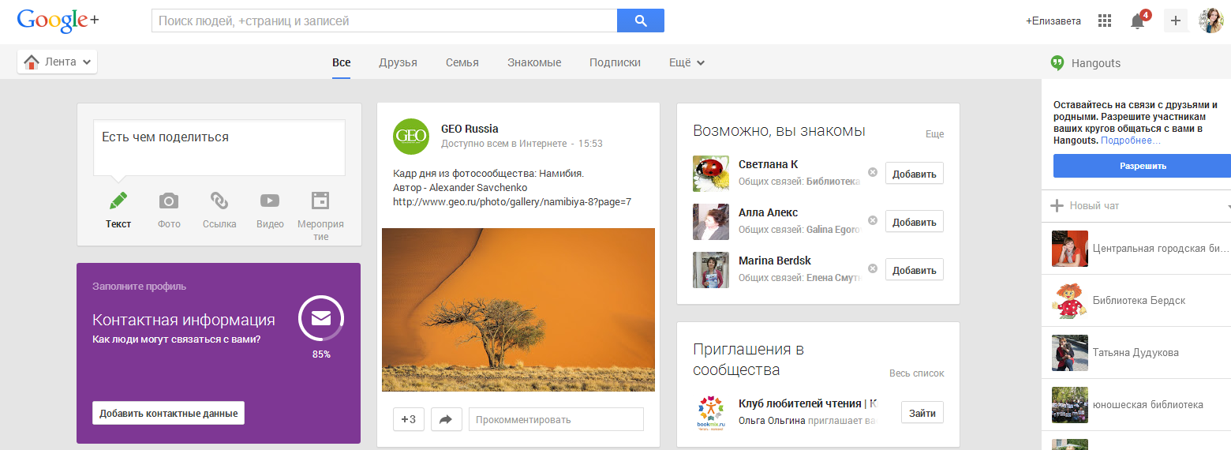1231x450 pixels.
Task: Open the Подробнее Hangouts link
Action: click(x=1131, y=141)
